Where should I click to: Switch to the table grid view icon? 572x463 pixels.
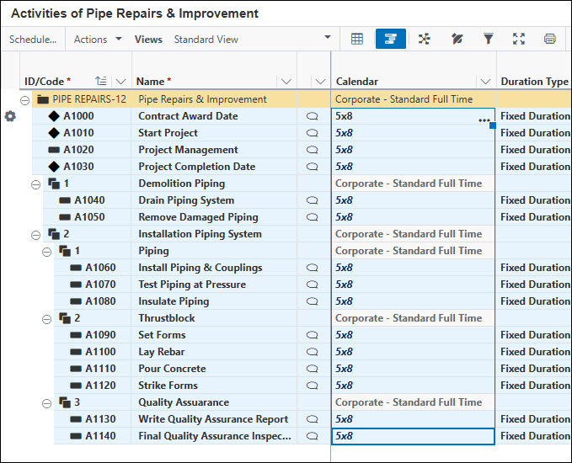(x=357, y=39)
